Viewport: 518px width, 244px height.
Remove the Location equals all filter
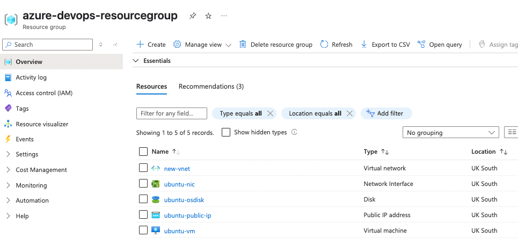(349, 113)
